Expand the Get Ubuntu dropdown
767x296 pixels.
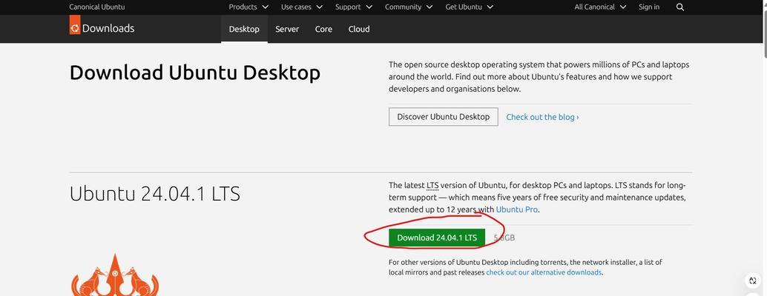(x=469, y=7)
